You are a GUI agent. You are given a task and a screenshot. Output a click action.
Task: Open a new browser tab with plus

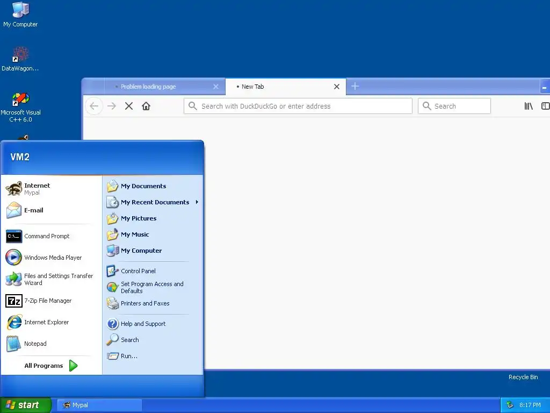click(355, 86)
